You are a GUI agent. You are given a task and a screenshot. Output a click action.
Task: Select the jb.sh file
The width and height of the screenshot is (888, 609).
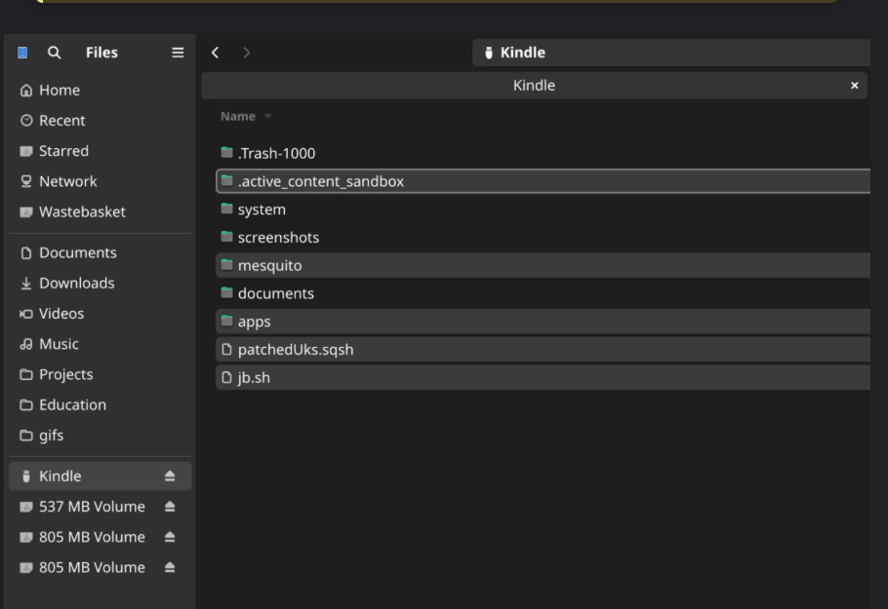pyautogui.click(x=254, y=378)
